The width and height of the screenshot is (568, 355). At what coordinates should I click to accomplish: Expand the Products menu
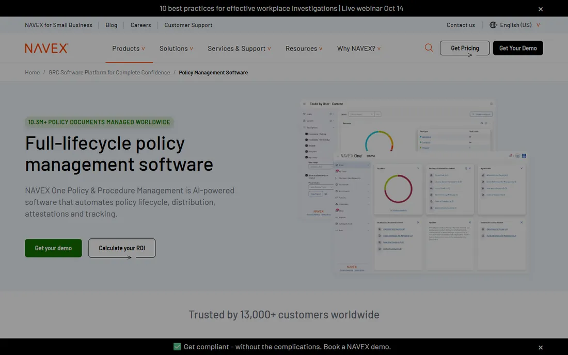pos(129,49)
